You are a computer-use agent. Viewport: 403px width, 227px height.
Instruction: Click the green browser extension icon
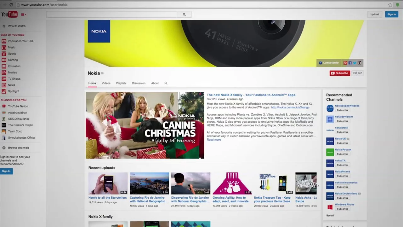point(397,5)
